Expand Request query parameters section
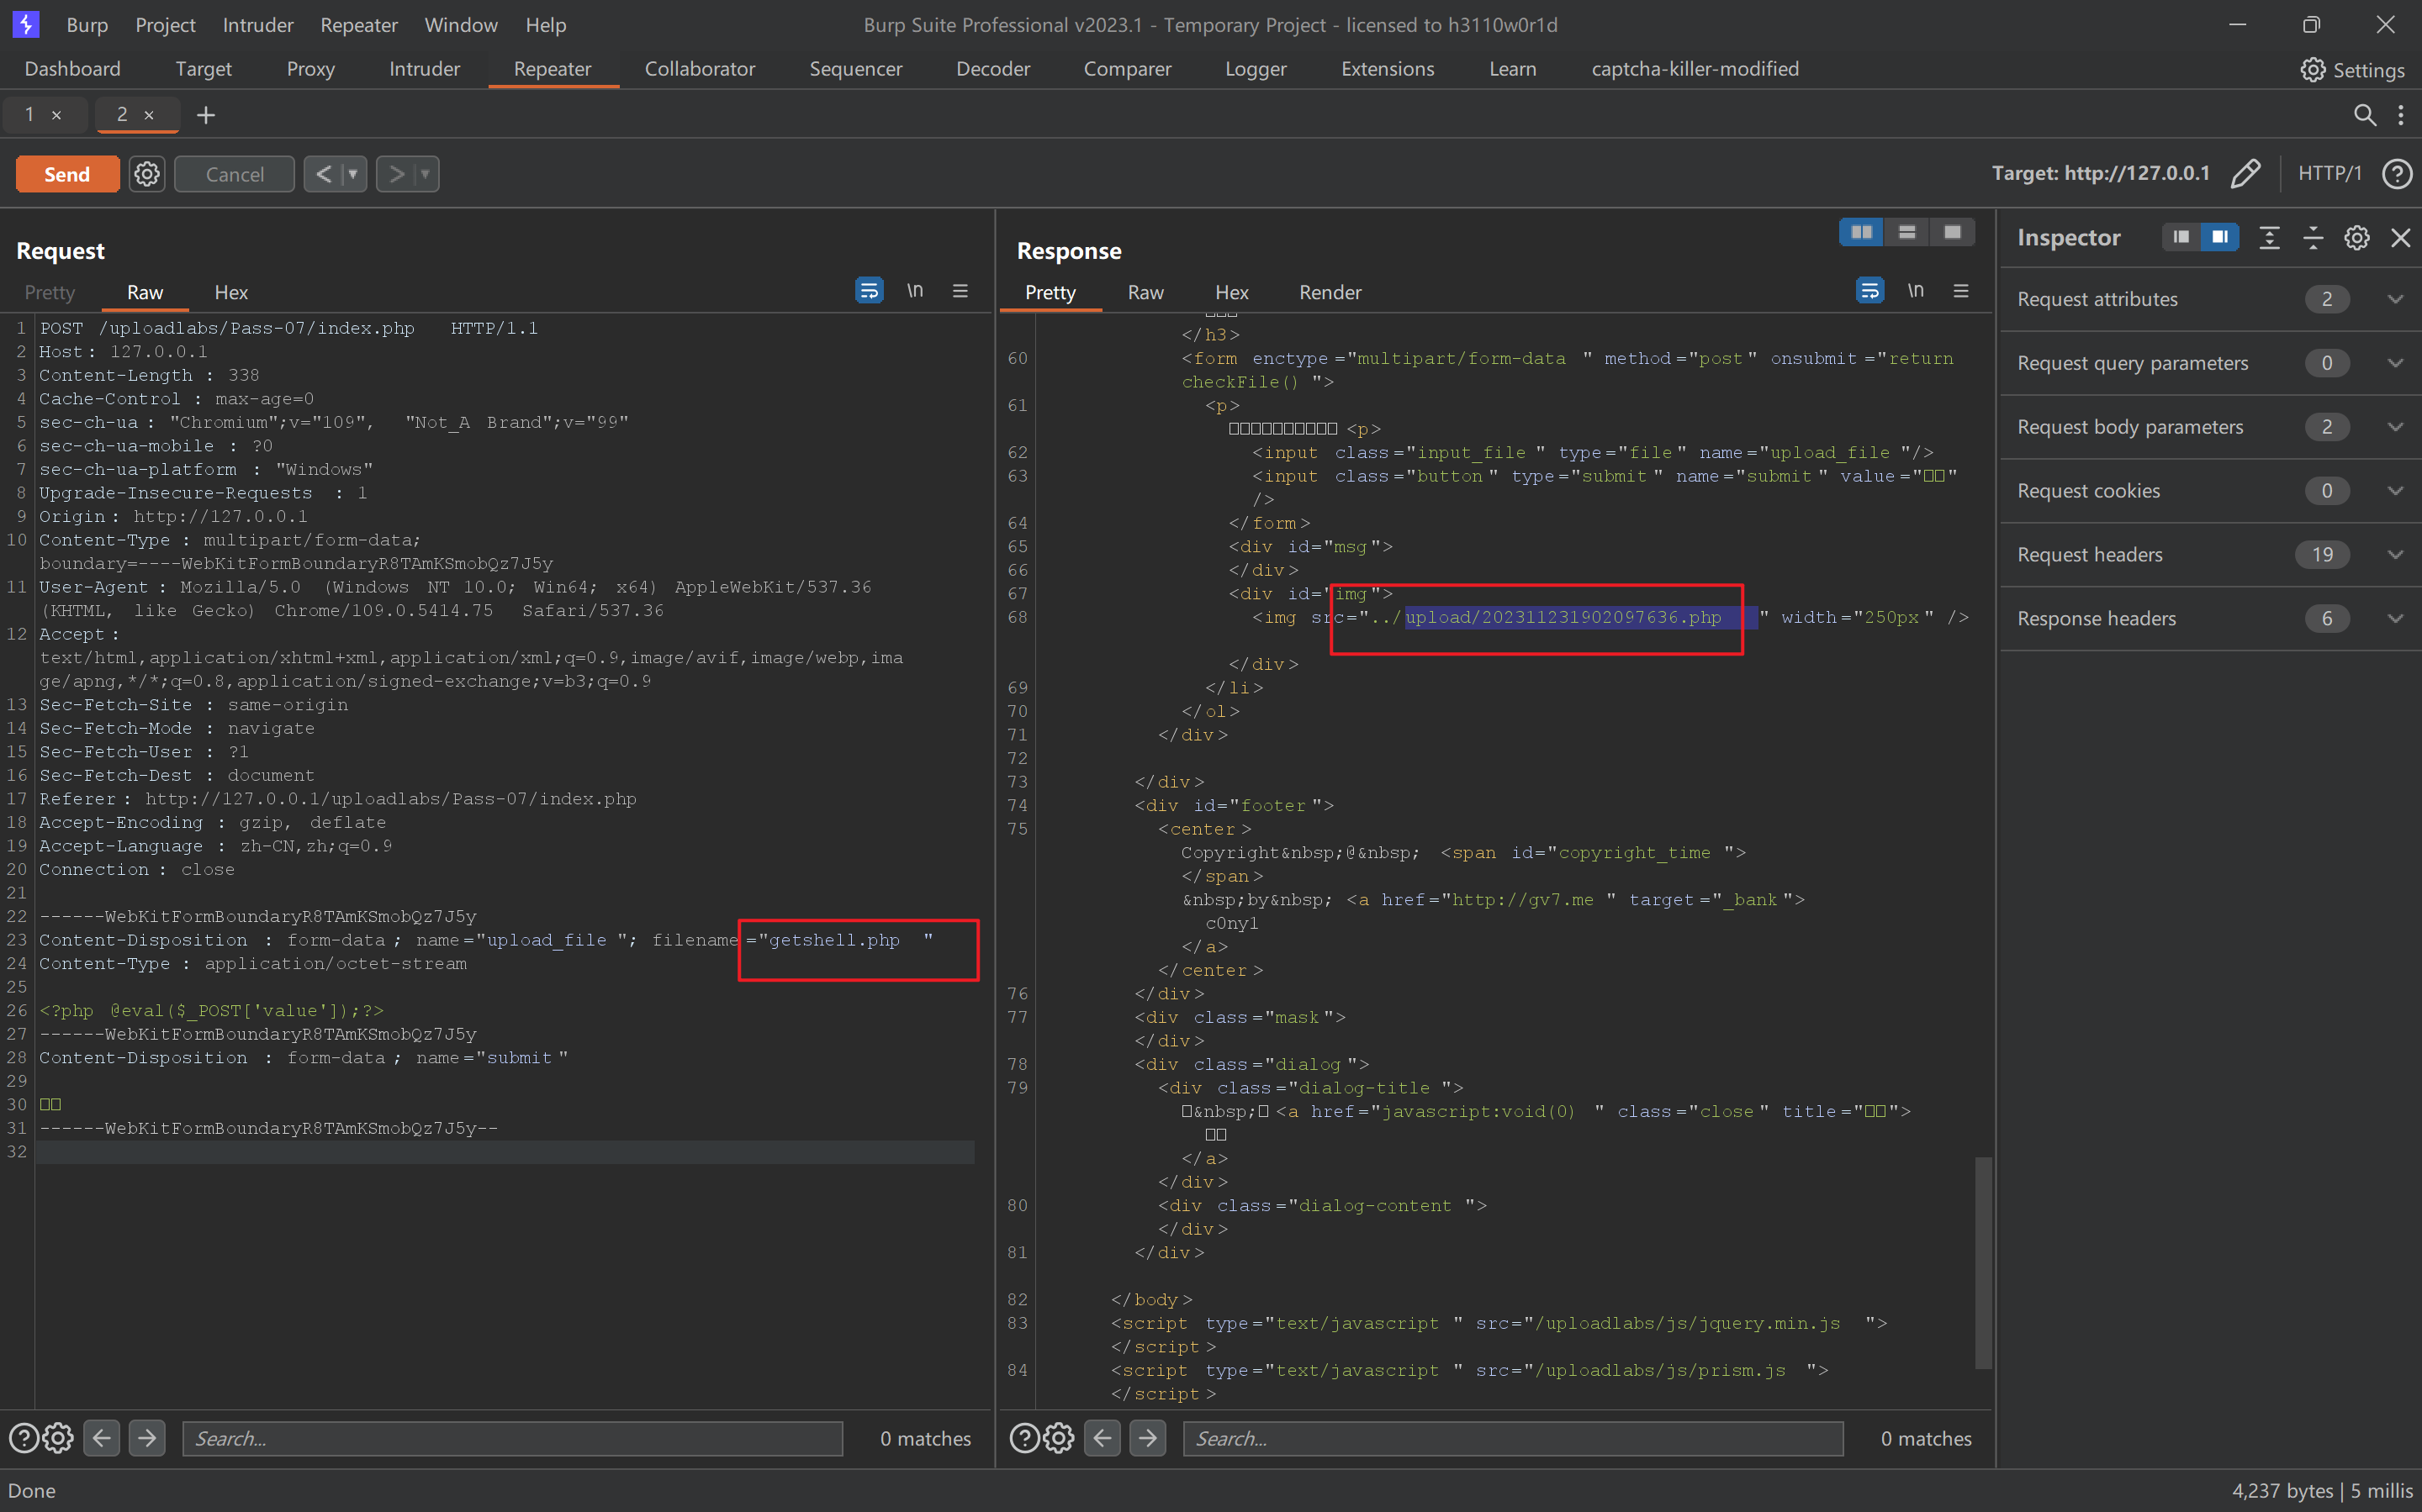The height and width of the screenshot is (1512, 2422). click(x=2395, y=363)
